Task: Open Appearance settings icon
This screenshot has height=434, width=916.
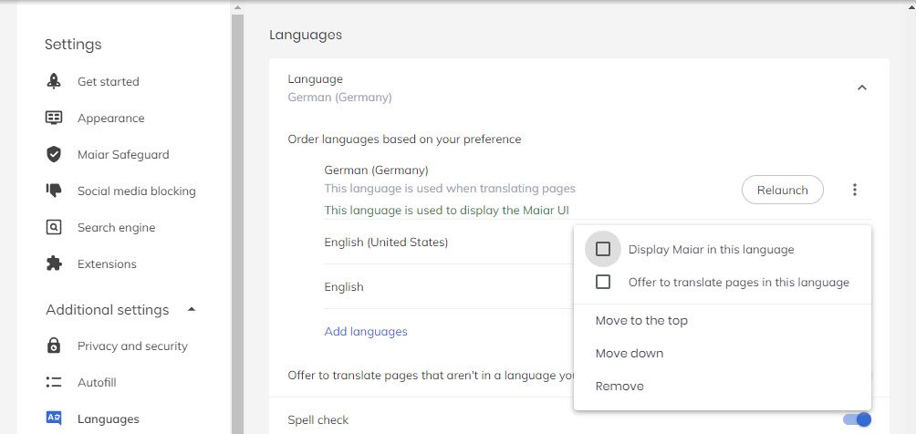Action: pos(54,118)
